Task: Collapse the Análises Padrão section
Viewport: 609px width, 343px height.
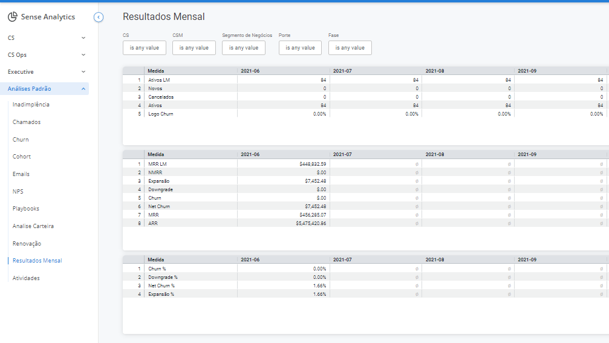Action: click(44, 88)
